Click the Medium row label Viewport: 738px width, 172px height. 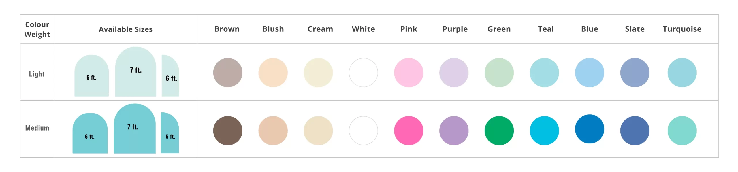37,128
